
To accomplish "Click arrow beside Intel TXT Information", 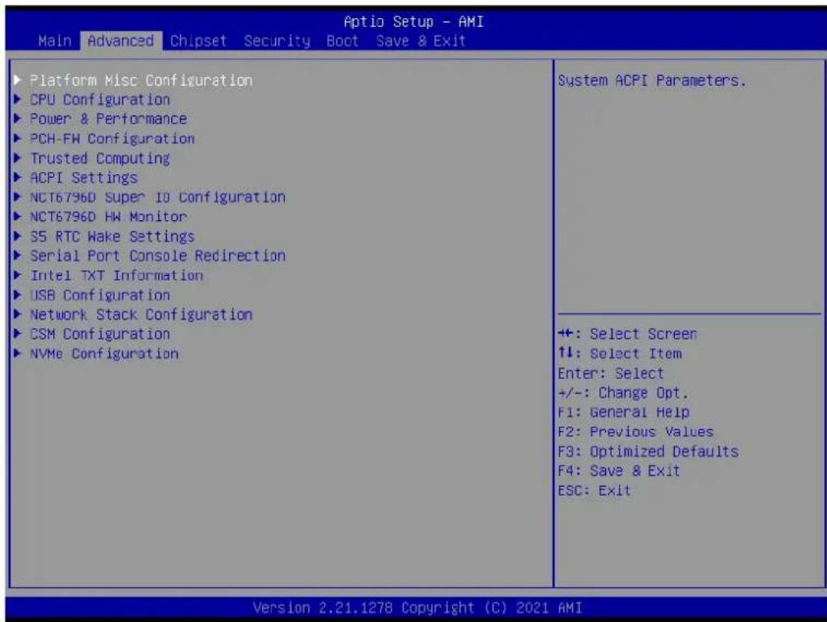I will tap(17, 275).
